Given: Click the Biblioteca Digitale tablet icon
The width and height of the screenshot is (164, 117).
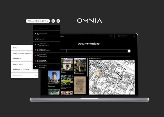Looking at the screenshot, I should [x=38, y=66].
